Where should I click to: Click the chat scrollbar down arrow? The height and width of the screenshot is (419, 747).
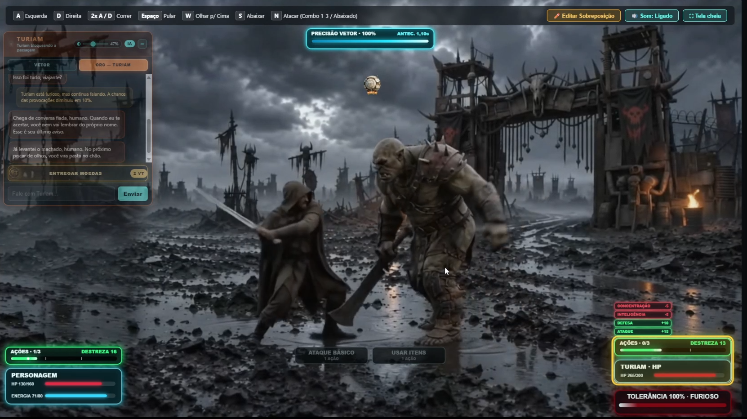(x=149, y=159)
